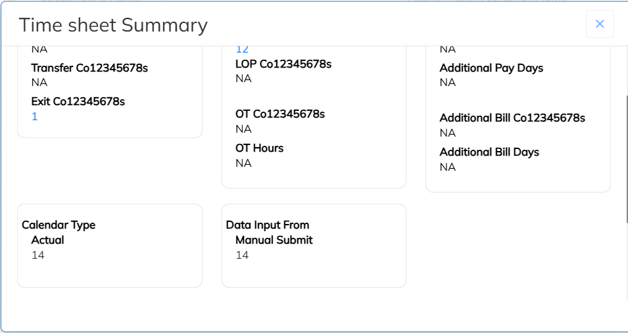Click the Calendar Type heading
Image resolution: width=628 pixels, height=333 pixels.
(59, 225)
